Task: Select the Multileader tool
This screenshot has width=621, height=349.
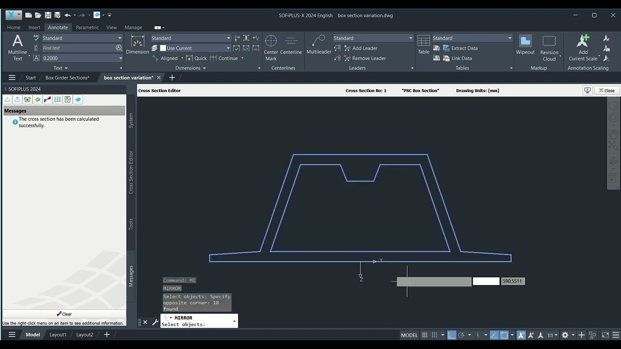Action: [x=319, y=45]
